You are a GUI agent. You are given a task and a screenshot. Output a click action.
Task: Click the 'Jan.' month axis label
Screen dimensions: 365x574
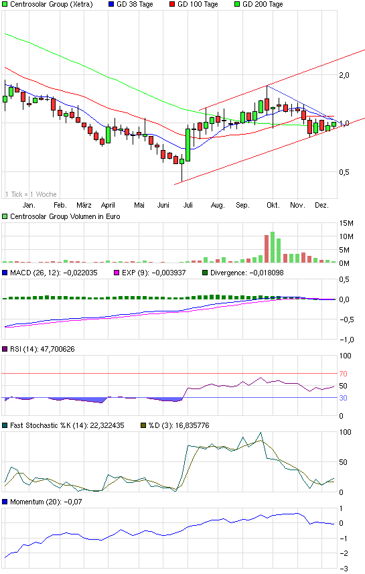tap(29, 205)
